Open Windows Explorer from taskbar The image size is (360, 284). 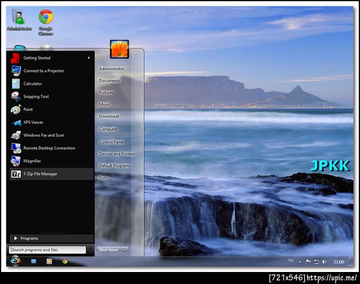pos(34,261)
